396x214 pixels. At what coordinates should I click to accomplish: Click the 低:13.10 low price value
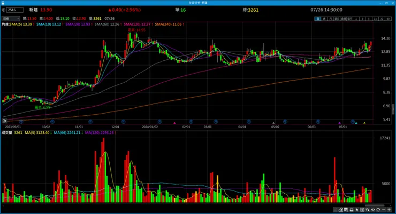click(63, 19)
